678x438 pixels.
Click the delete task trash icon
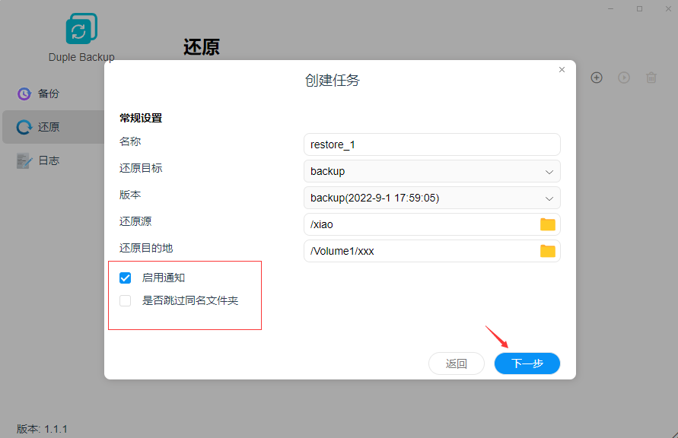point(651,78)
